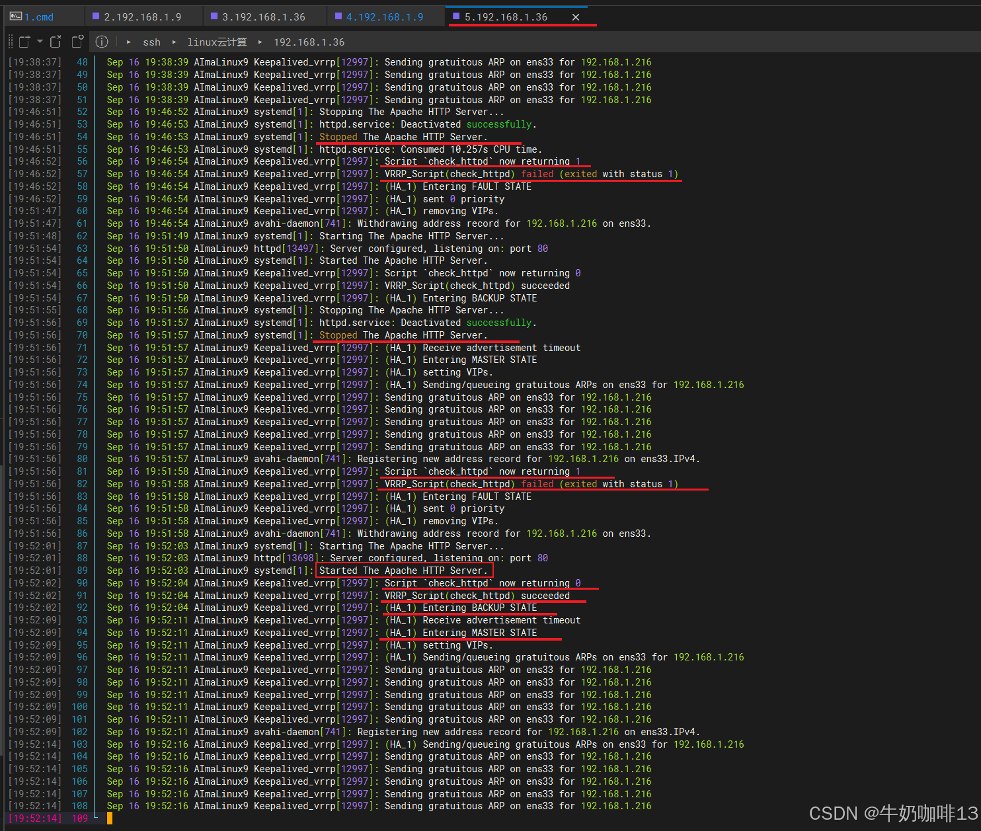Expand the breadcrumb arrow before 192.168.1.36
Image resolution: width=981 pixels, height=831 pixels.
pyautogui.click(x=260, y=42)
